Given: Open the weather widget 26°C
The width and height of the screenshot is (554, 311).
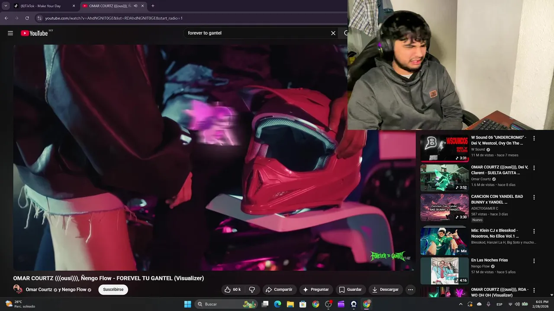Looking at the screenshot, I should tap(20, 304).
